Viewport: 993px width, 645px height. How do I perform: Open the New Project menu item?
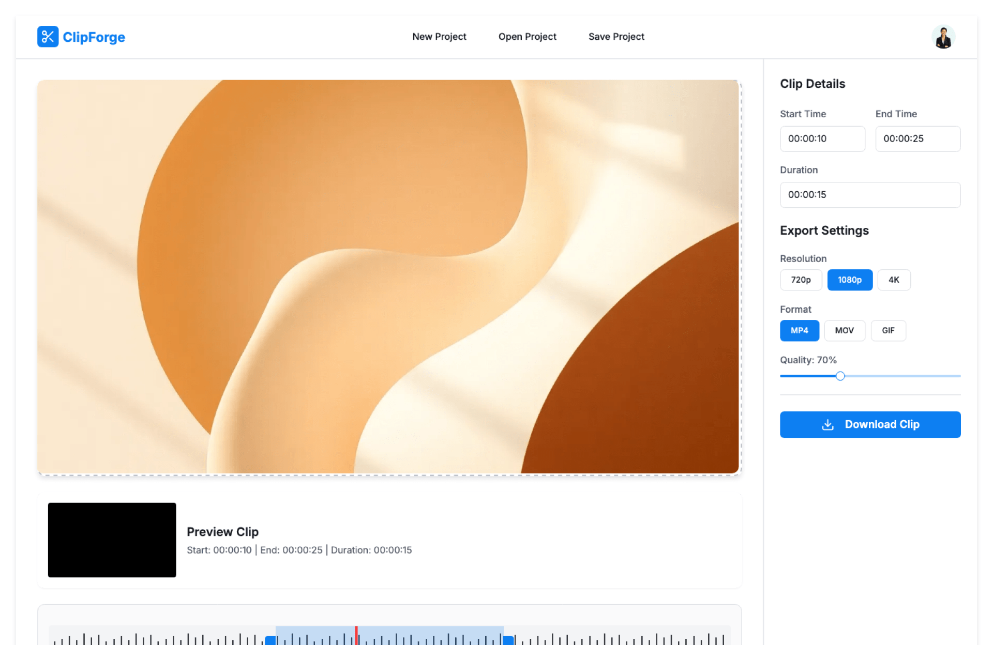439,37
